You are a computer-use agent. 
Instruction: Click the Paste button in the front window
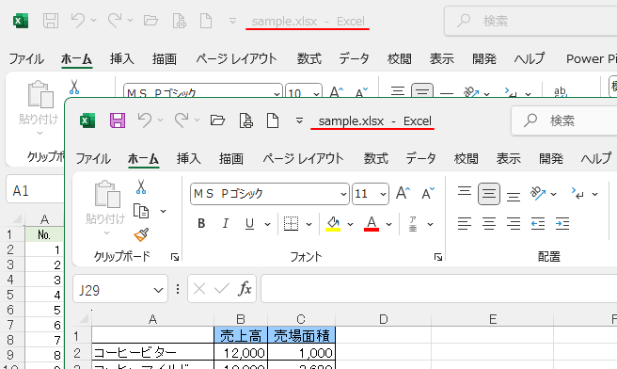[x=105, y=207]
